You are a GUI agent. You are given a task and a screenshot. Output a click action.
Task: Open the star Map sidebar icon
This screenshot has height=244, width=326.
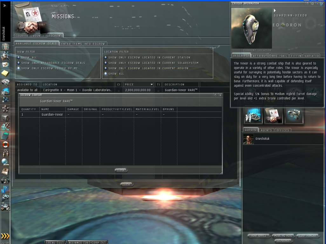coord(5,100)
